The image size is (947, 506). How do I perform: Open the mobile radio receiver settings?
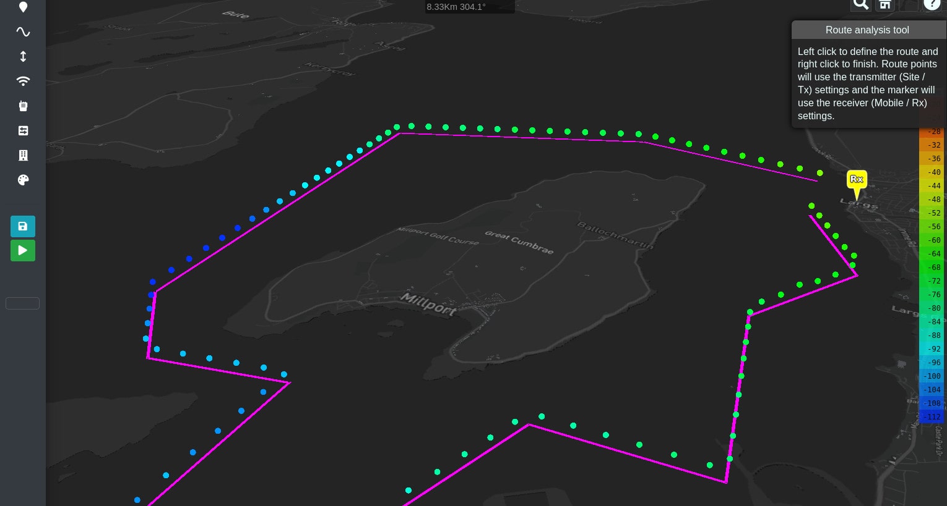[x=23, y=106]
